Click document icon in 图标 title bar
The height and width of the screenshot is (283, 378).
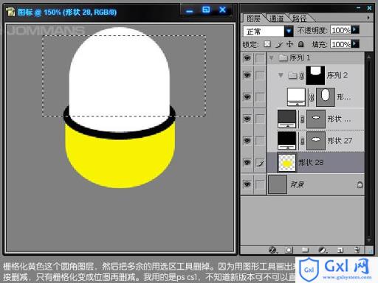pyautogui.click(x=10, y=12)
